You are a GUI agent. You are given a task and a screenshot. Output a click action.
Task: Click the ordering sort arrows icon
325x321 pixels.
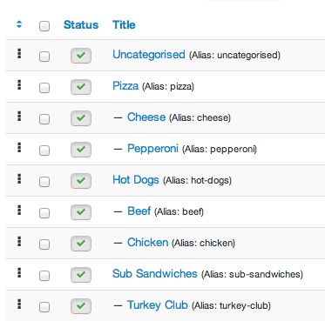click(x=19, y=24)
